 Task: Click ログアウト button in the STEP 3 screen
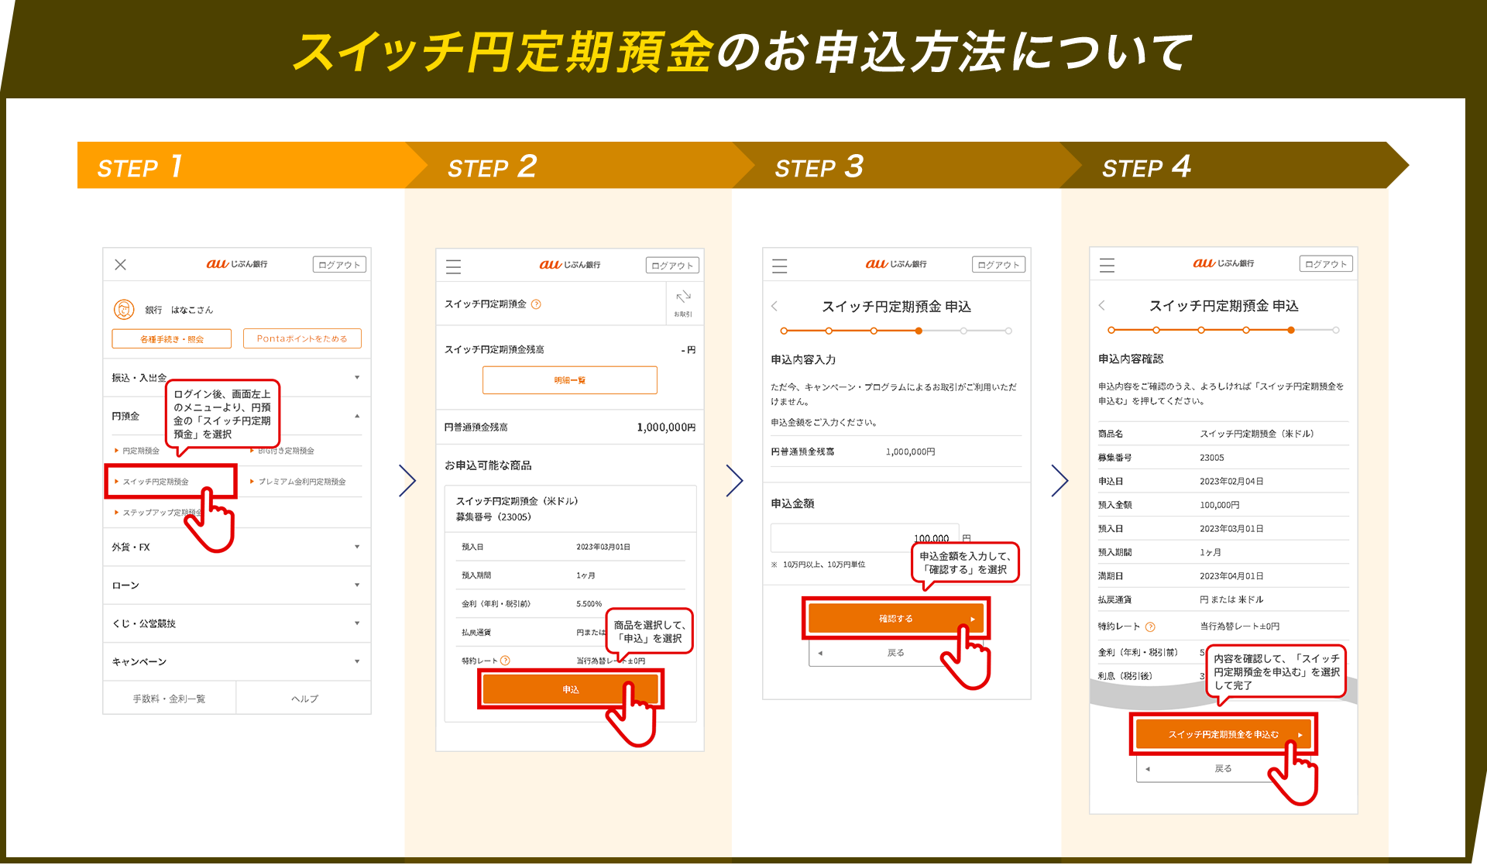[x=999, y=265]
